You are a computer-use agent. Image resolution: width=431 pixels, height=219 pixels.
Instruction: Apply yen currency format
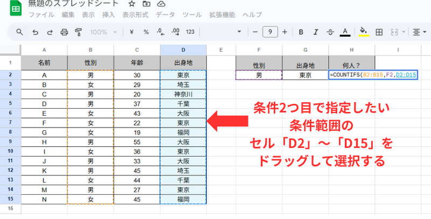pos(131,32)
